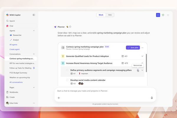This screenshot has width=177, height=118.
Task: Open the Researcher agent
Action: pos(17,35)
